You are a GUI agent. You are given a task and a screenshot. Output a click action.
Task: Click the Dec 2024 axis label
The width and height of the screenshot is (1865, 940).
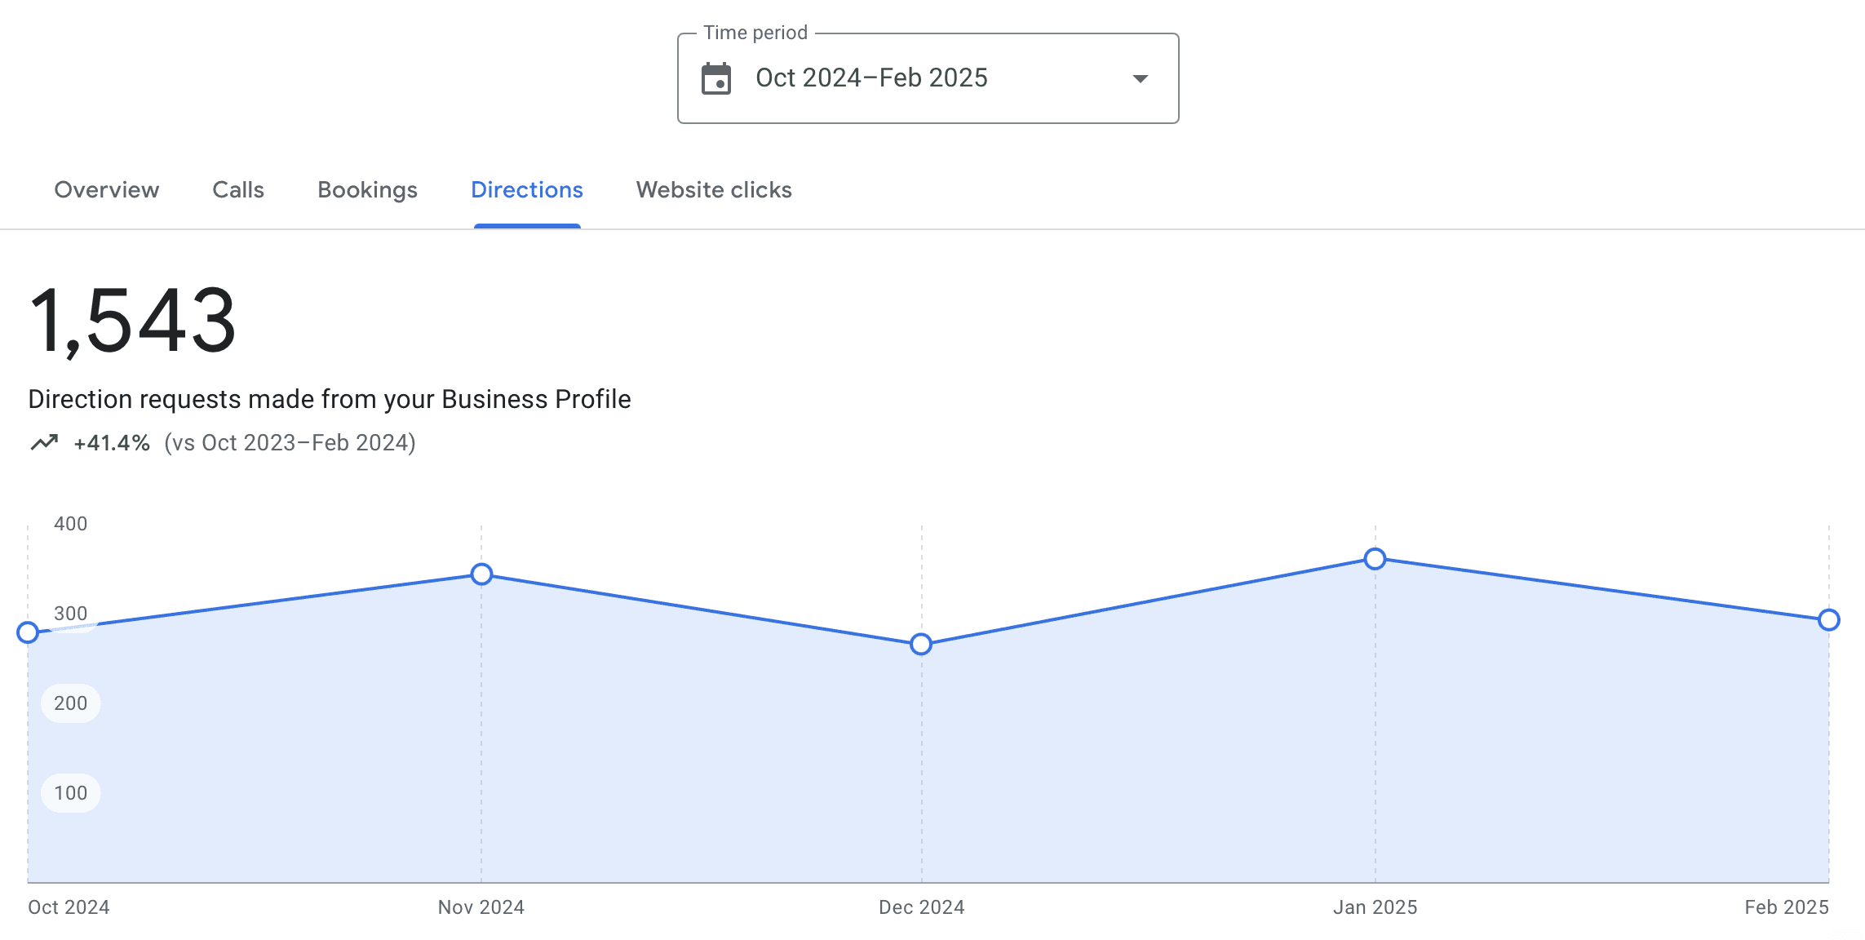click(921, 907)
